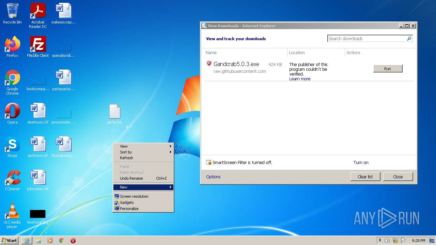436x245 pixels.
Task: Clear the downloads list
Action: [365, 177]
